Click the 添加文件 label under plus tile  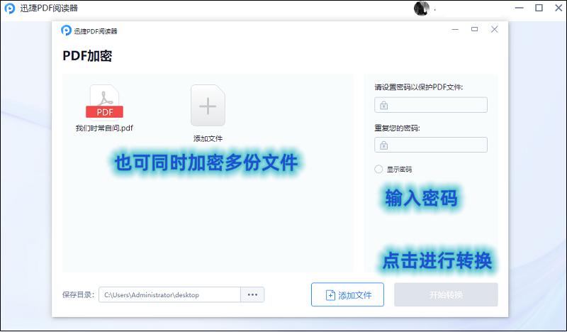click(208, 138)
